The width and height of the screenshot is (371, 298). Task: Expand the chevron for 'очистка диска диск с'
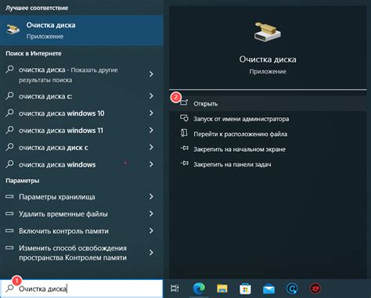tap(151, 147)
